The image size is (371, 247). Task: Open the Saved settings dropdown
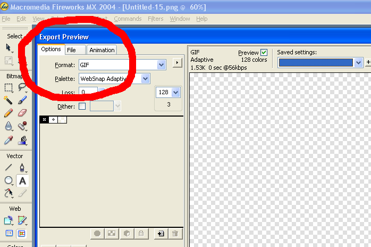359,63
